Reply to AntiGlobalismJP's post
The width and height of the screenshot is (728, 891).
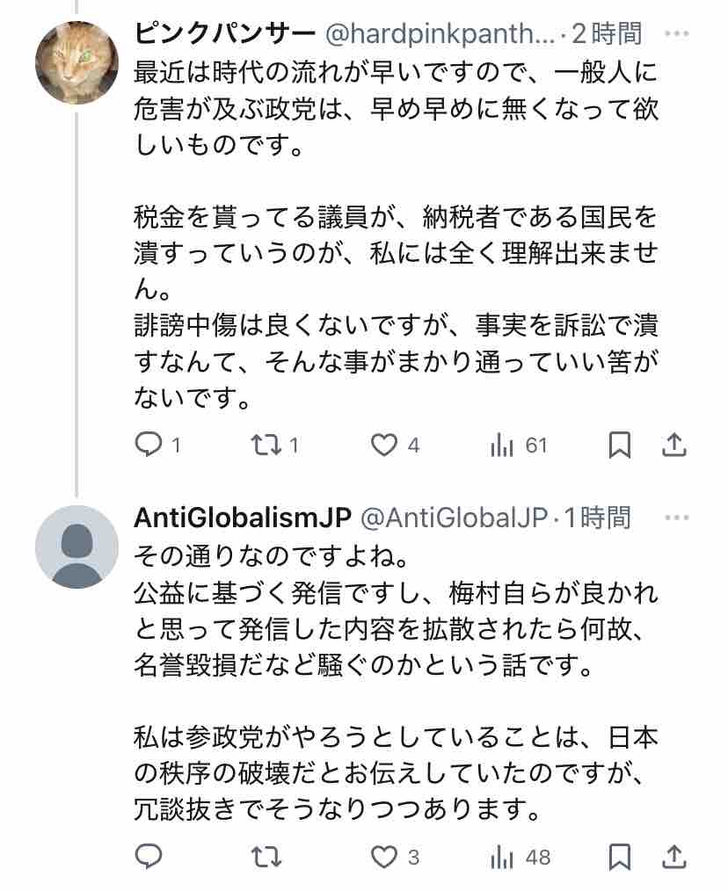(x=147, y=856)
